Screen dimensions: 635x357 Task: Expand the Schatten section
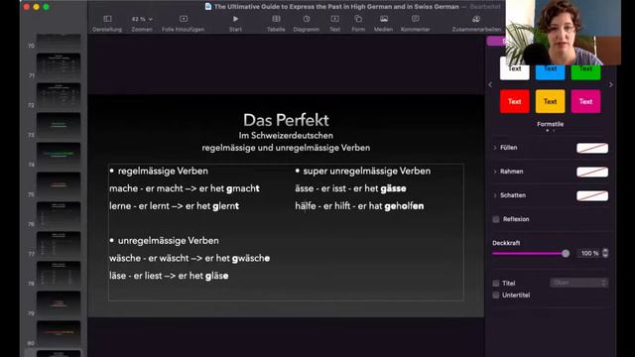[495, 195]
